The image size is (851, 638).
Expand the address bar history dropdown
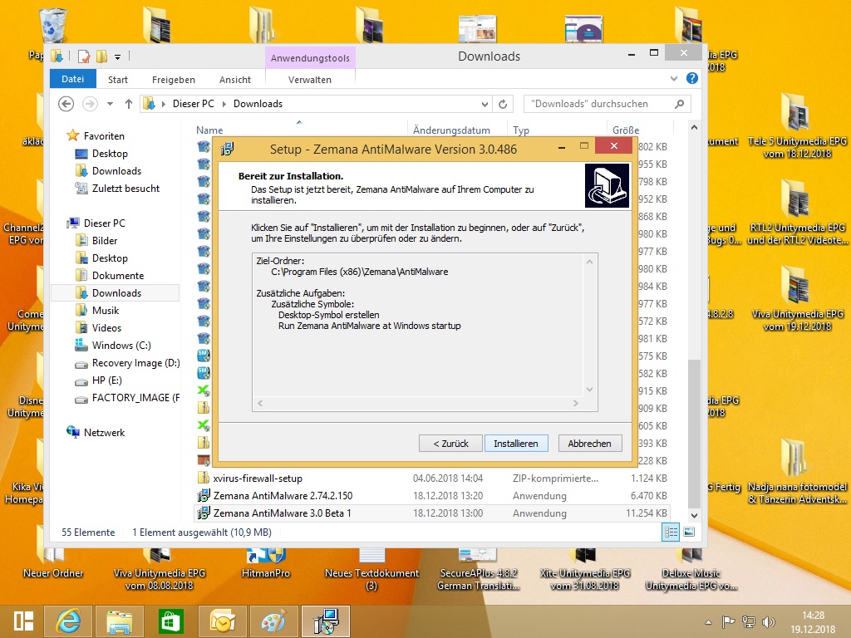[485, 104]
